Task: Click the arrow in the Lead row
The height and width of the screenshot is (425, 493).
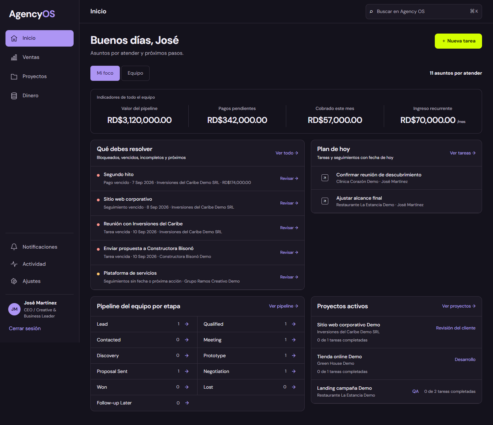Action: point(187,324)
